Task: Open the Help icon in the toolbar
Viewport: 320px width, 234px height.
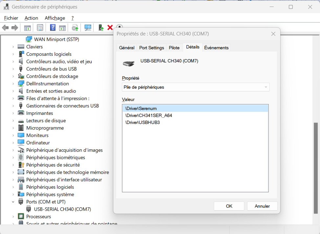Action: pyautogui.click(x=53, y=27)
